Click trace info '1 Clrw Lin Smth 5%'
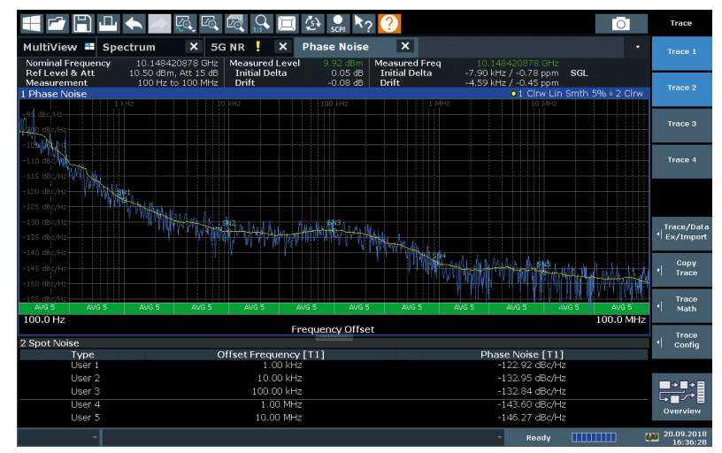 pos(558,94)
